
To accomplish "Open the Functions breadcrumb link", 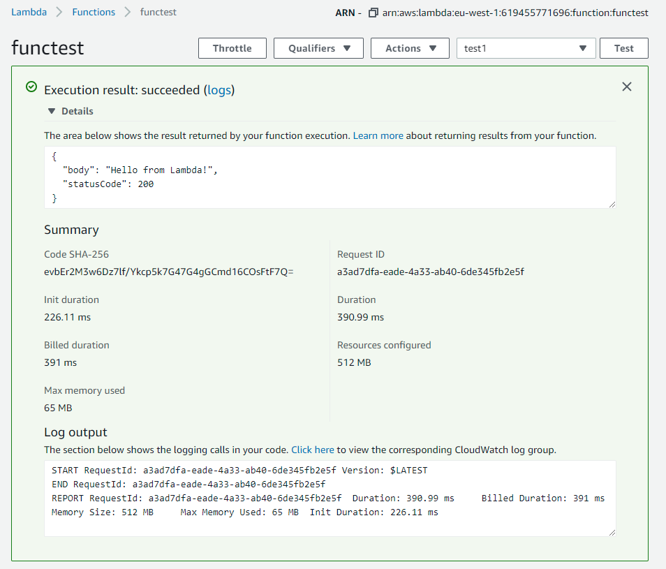I will [x=94, y=12].
